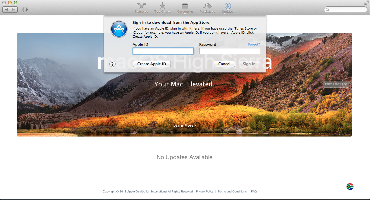Open the FAQ link in footer

tap(254, 192)
